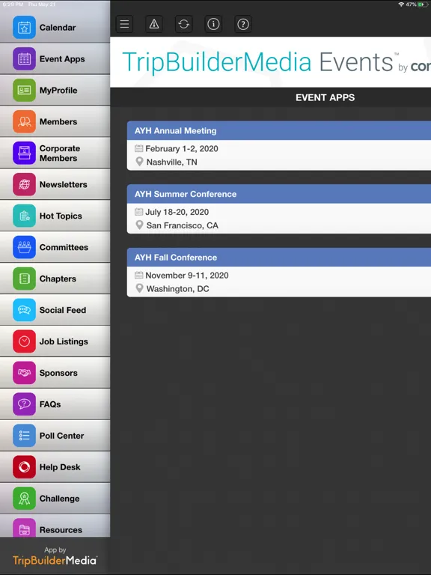Open the AYH Summer Conference event header
The height and width of the screenshot is (575, 431).
pyautogui.click(x=279, y=194)
